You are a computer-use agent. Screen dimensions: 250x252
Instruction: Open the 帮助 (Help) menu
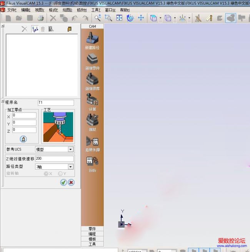point(125,10)
